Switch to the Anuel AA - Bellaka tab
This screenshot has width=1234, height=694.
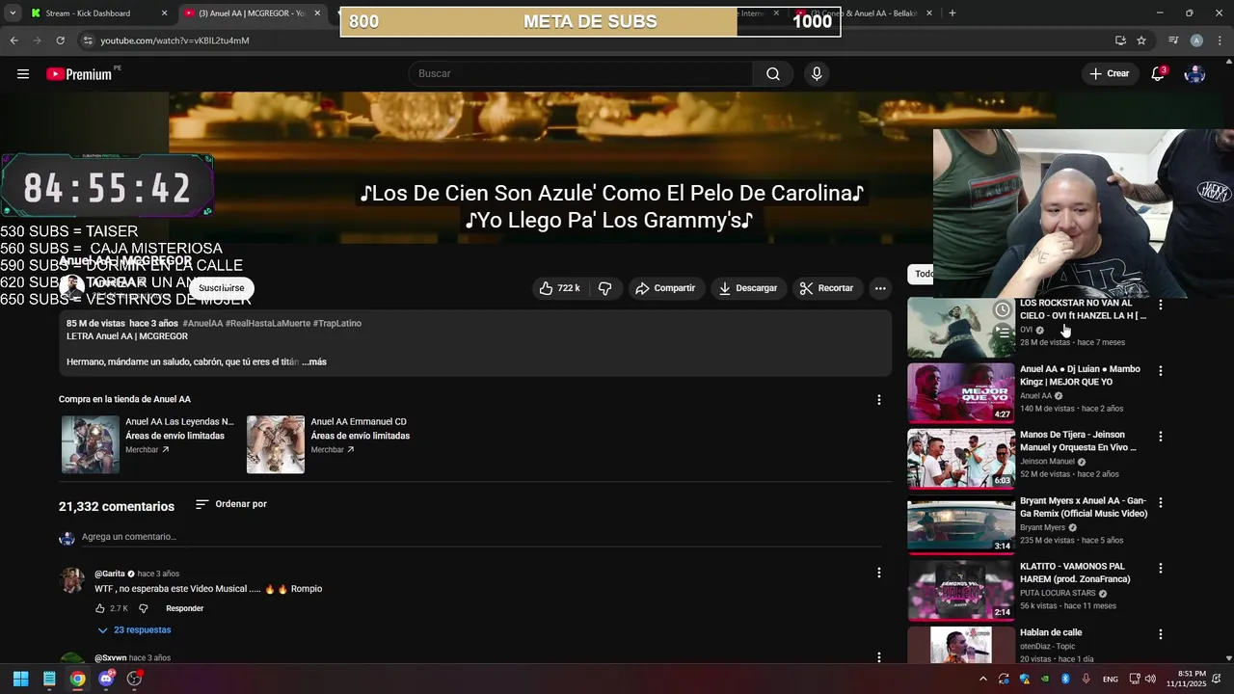[x=864, y=13]
